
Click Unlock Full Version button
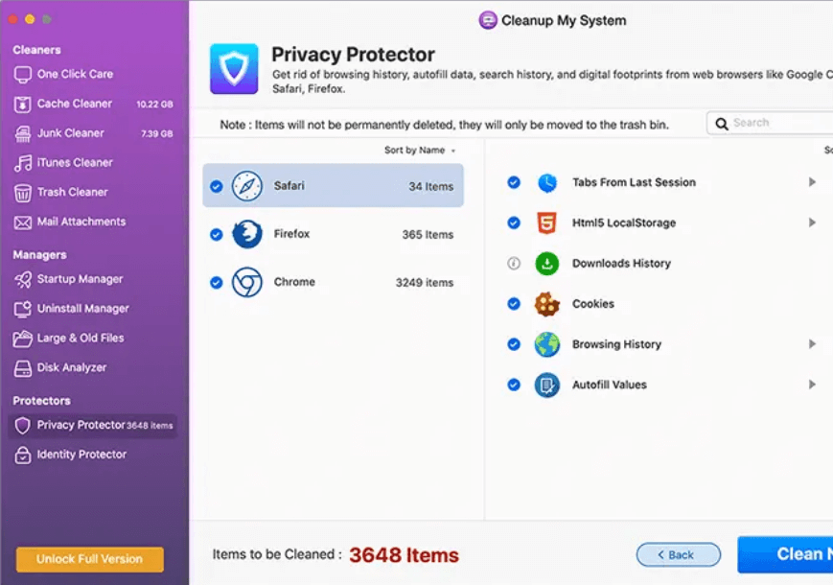point(90,559)
